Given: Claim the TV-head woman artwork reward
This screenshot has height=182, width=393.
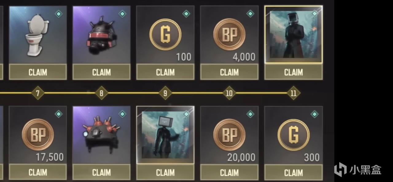Looking at the screenshot, I should (x=165, y=172).
